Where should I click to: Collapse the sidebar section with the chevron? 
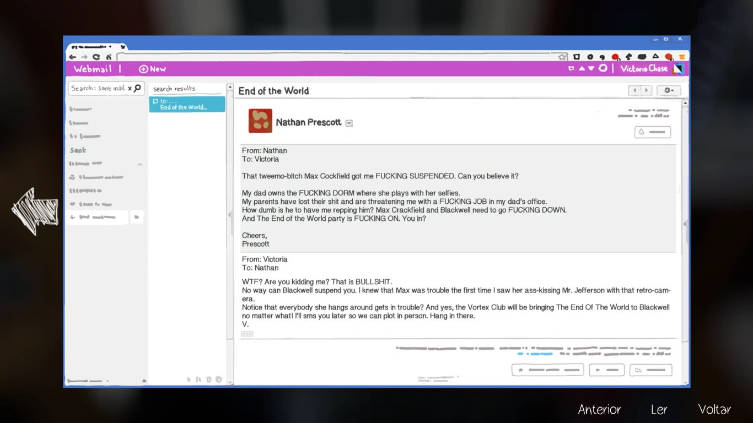coord(140,164)
